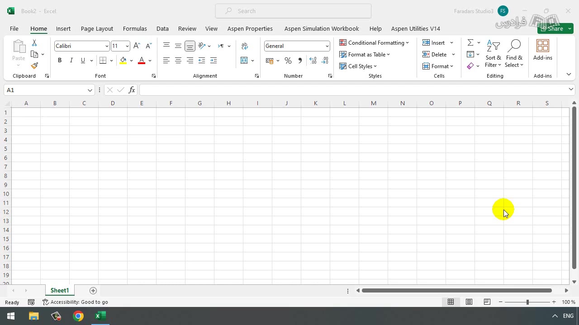Add a new sheet with plus icon
Viewport: 579px width, 325px height.
tap(93, 291)
